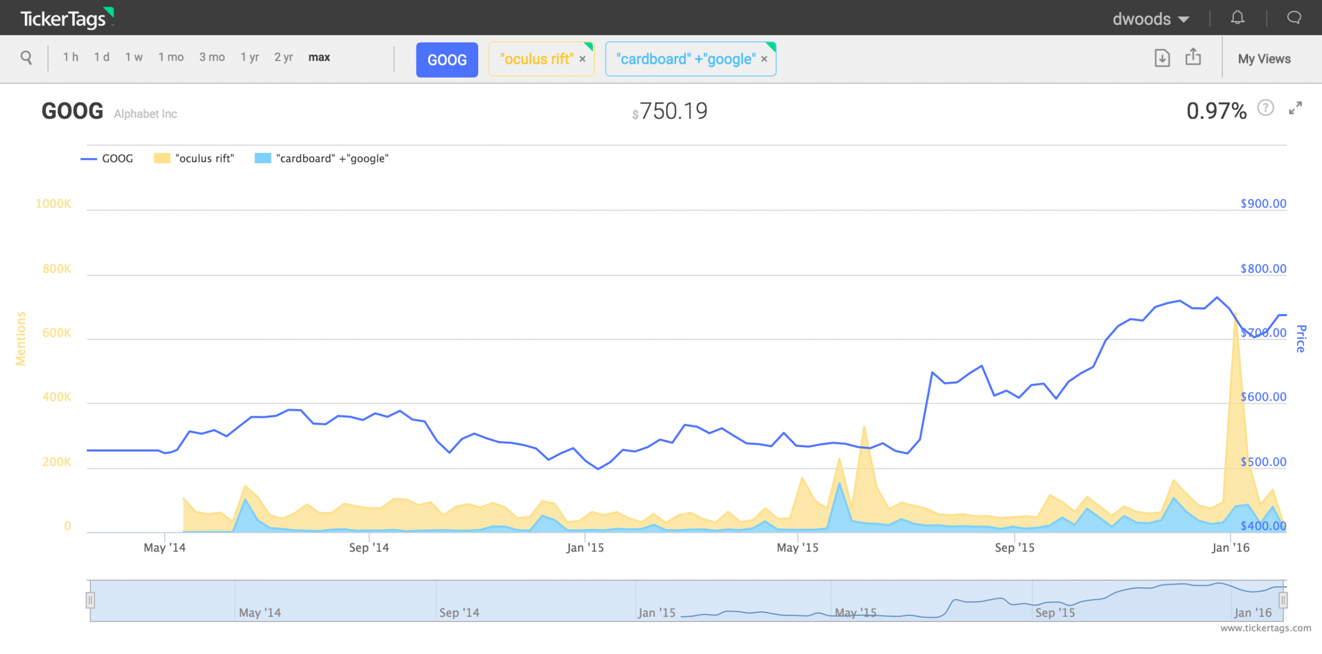Open the percentage help question-mark icon

click(1266, 107)
